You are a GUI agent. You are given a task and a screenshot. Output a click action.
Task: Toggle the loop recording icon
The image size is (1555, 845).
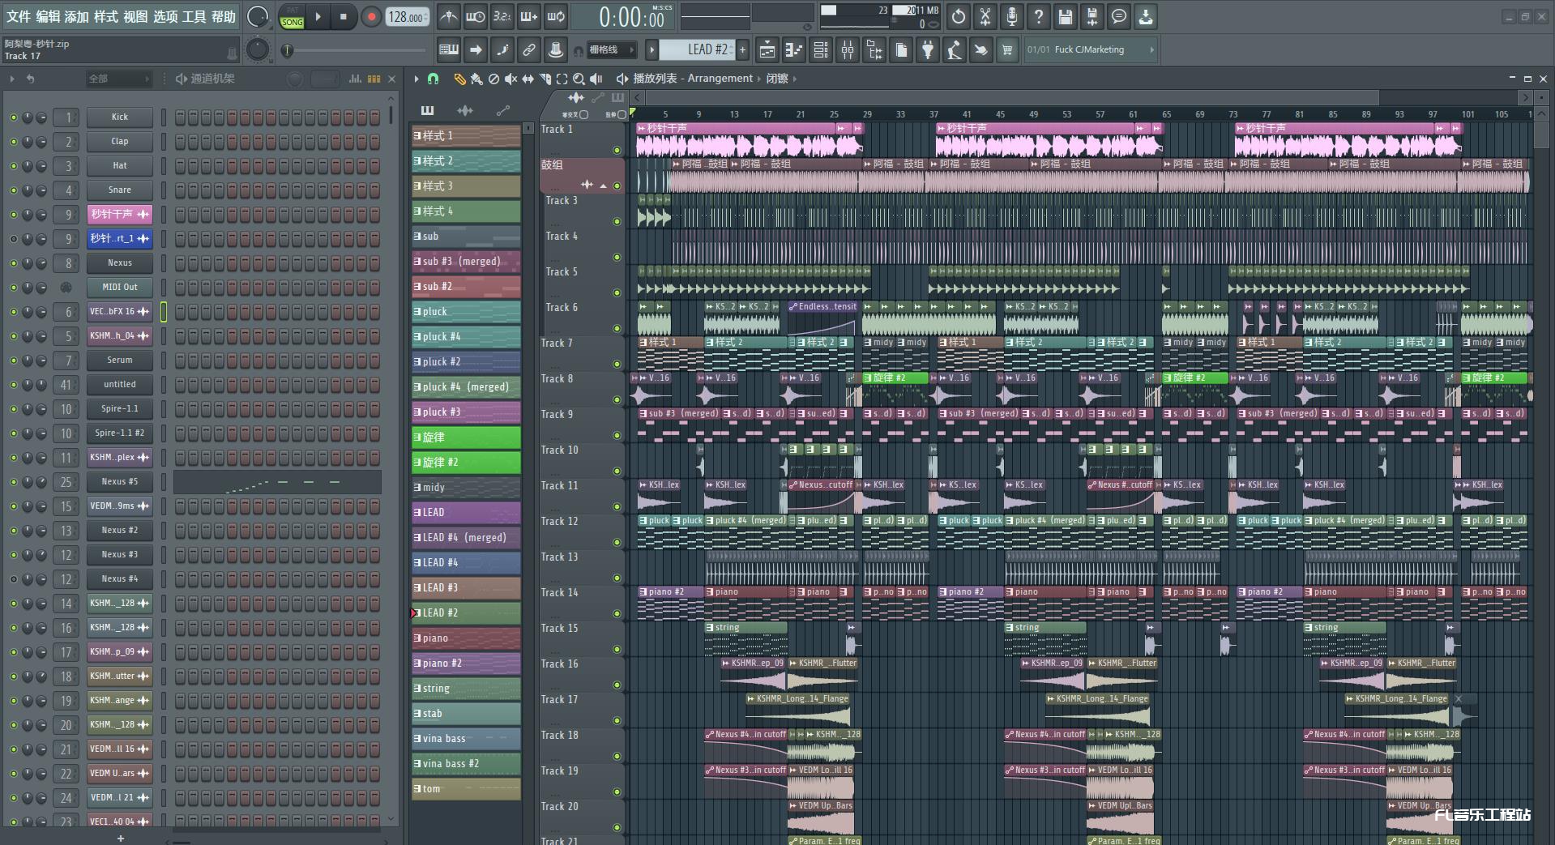point(556,16)
